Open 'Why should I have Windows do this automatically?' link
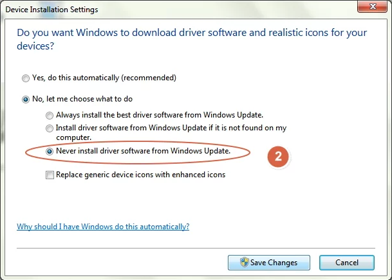This screenshot has width=392, height=280. 103,227
